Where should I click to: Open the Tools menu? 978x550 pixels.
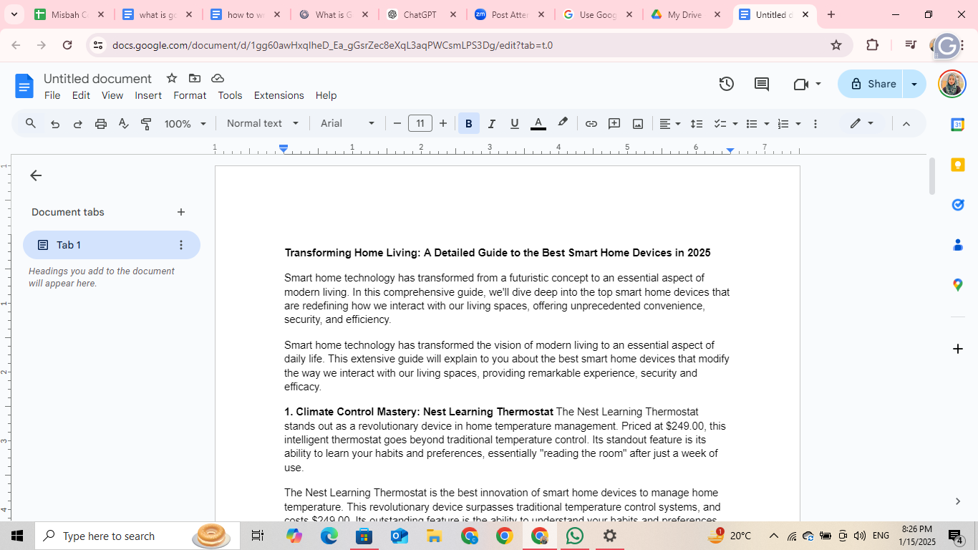point(230,95)
